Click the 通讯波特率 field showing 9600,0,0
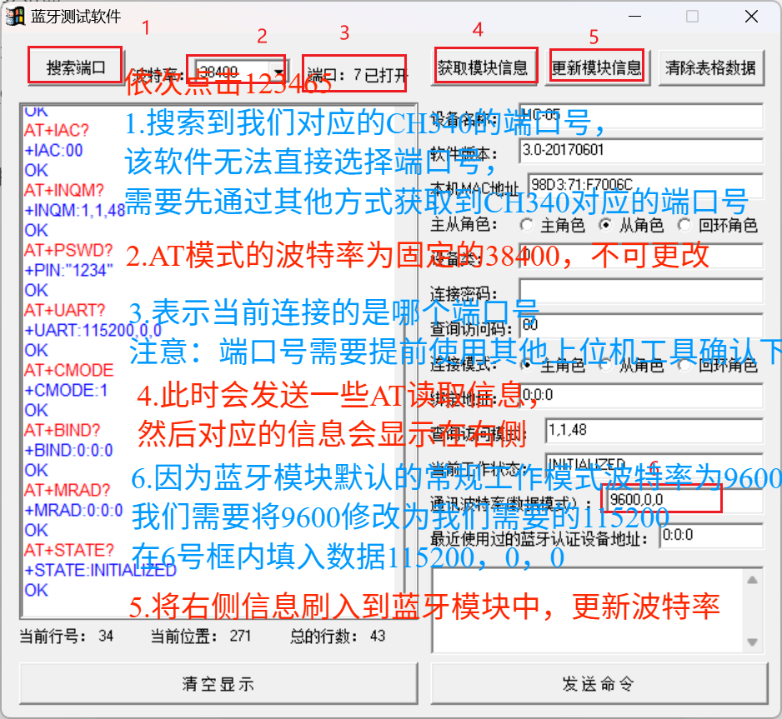782x719 pixels. click(685, 500)
